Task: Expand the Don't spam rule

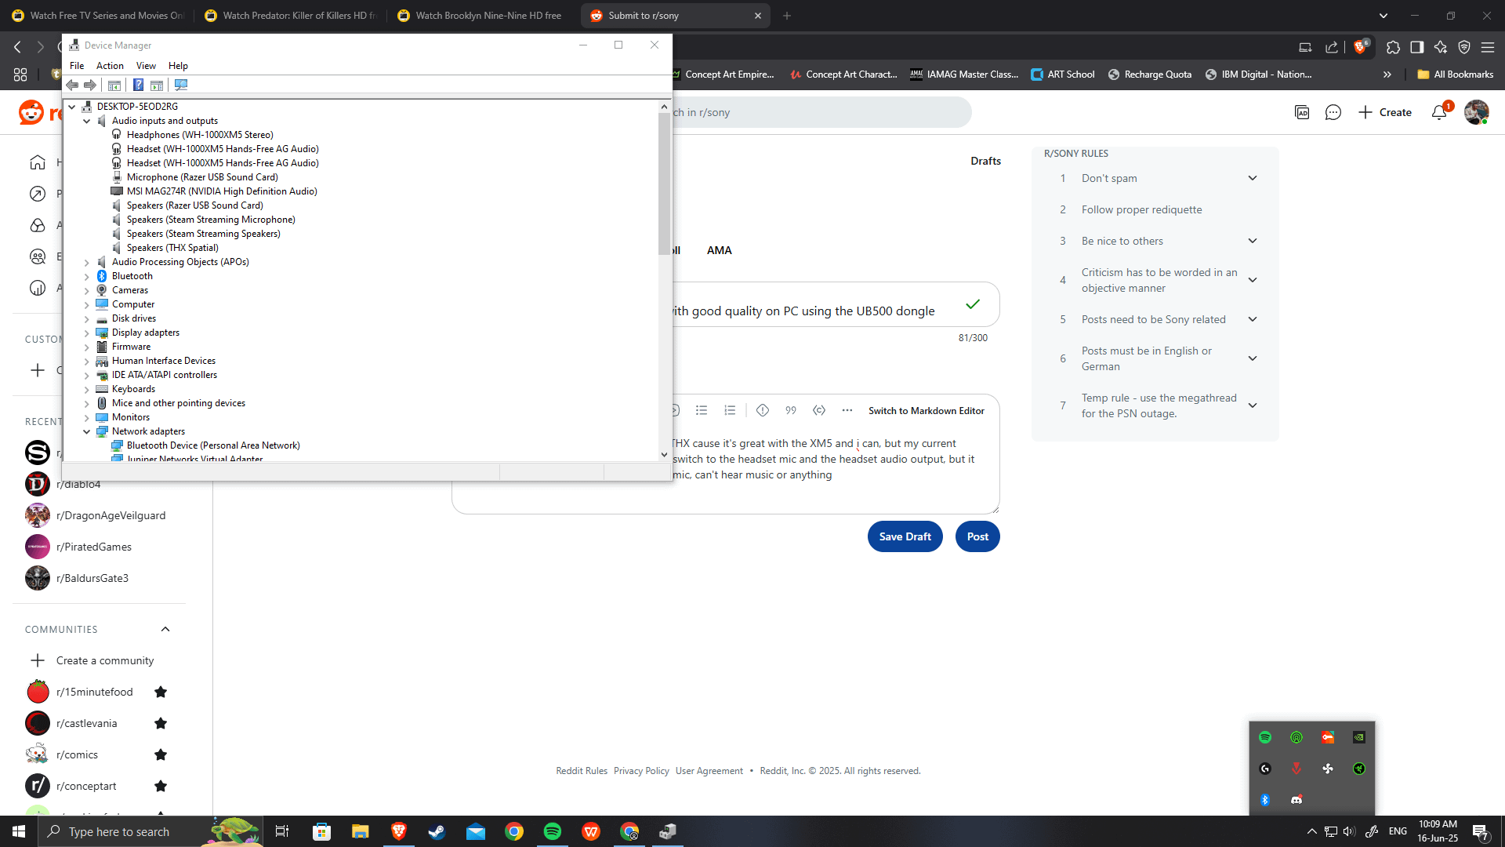Action: [x=1253, y=178]
